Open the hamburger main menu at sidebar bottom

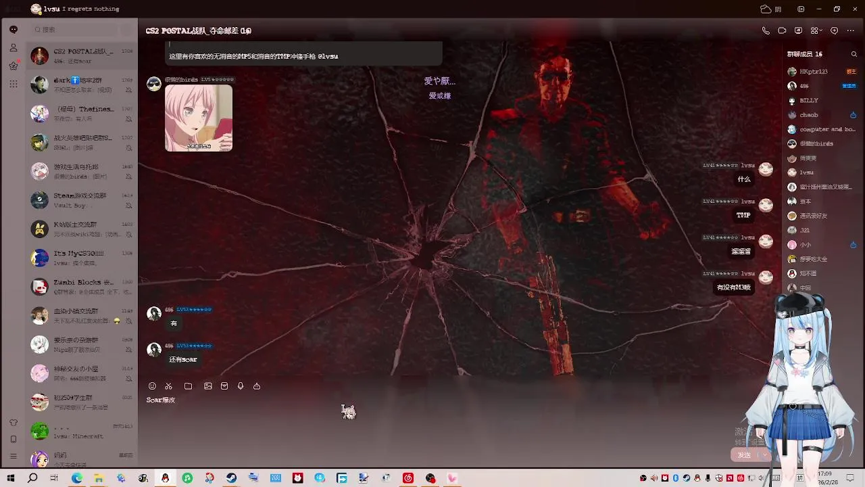(13, 457)
